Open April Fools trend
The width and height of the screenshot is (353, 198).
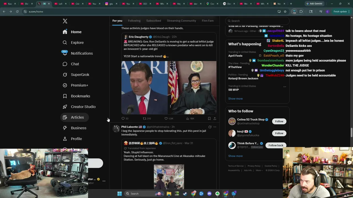click(235, 56)
